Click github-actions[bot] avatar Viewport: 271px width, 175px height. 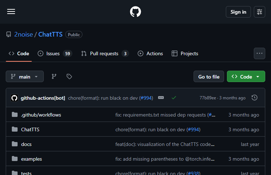point(14,98)
